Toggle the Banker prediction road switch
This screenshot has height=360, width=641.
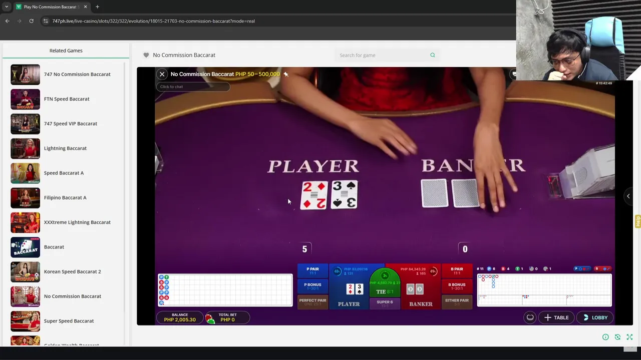tap(602, 269)
